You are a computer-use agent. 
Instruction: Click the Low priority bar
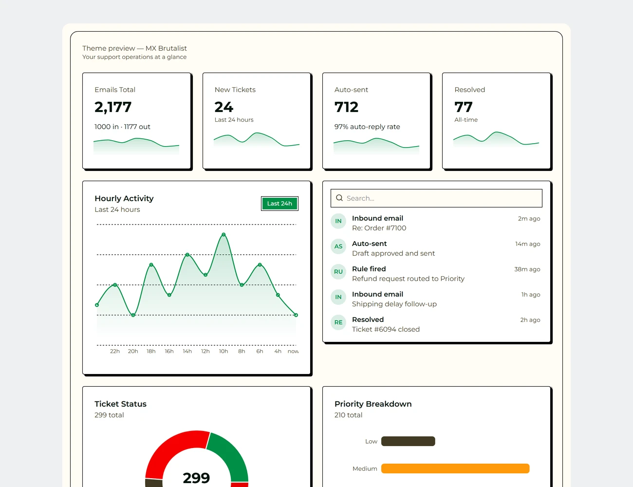tap(408, 441)
